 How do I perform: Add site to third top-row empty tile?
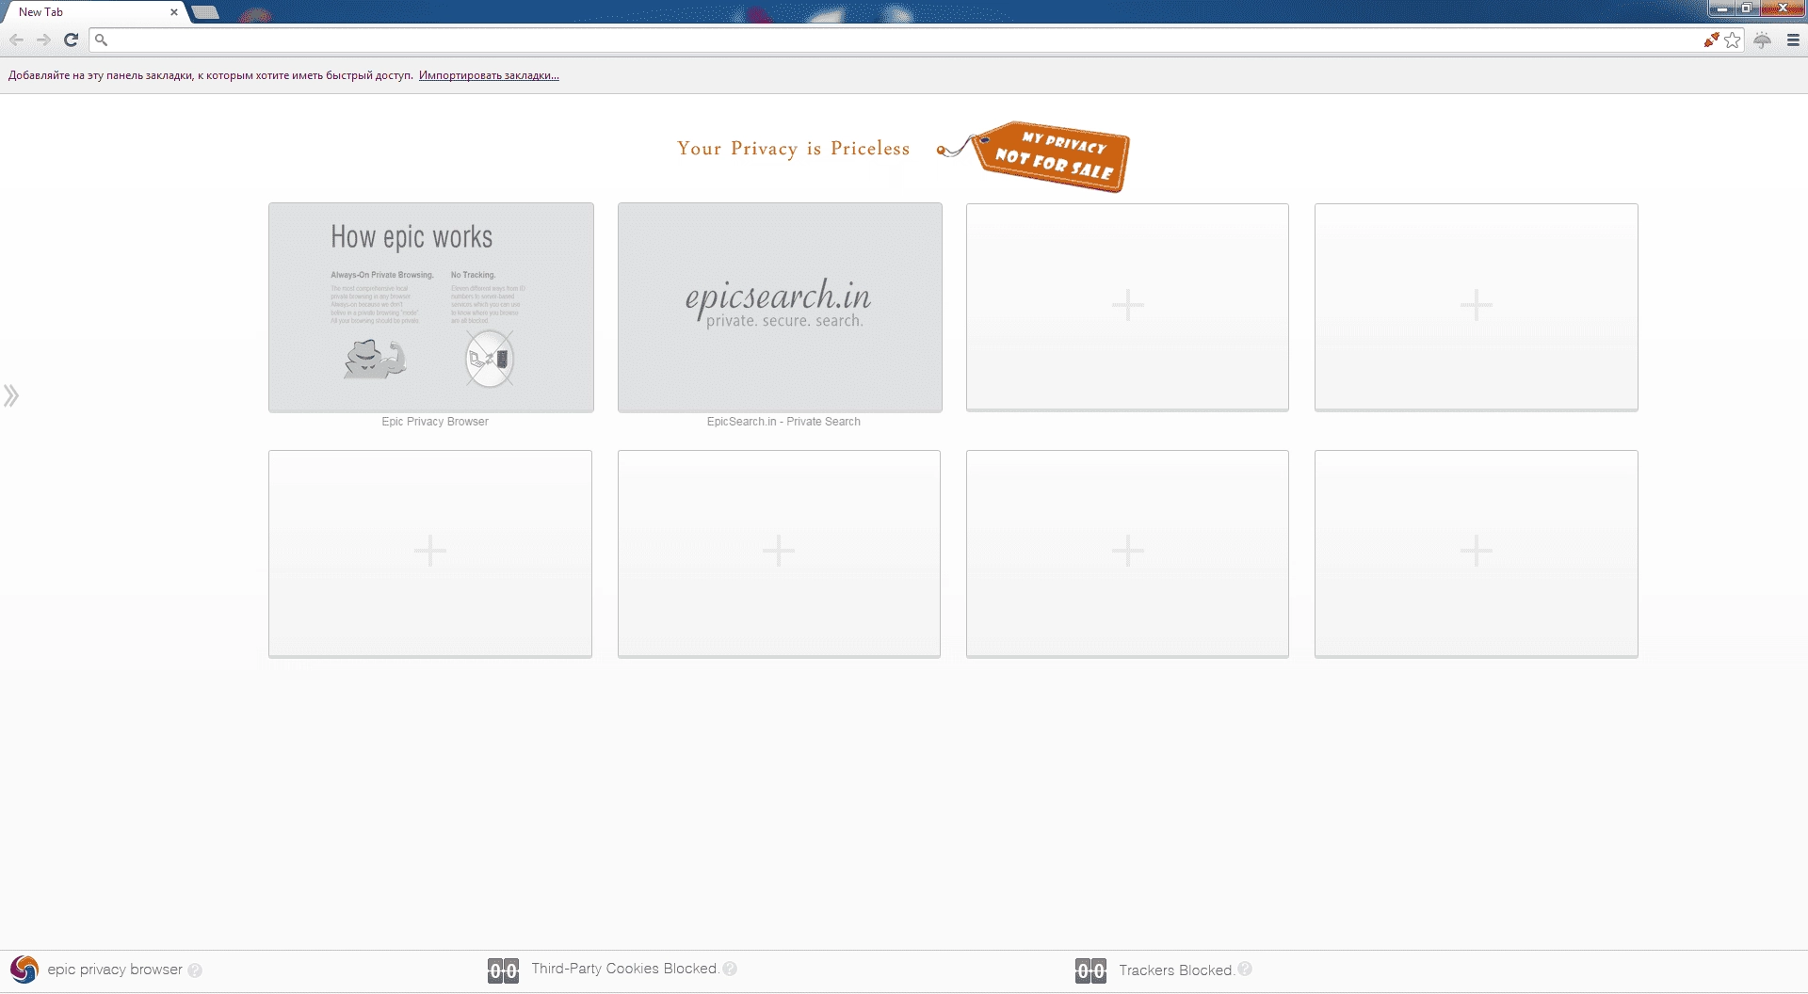point(1127,307)
